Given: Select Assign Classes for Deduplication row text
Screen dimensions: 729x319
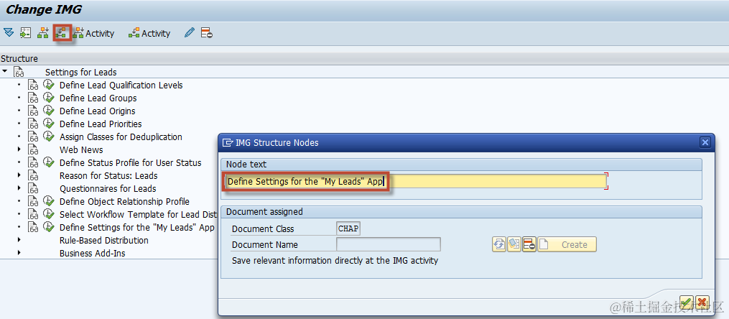Looking at the screenshot, I should 121,137.
